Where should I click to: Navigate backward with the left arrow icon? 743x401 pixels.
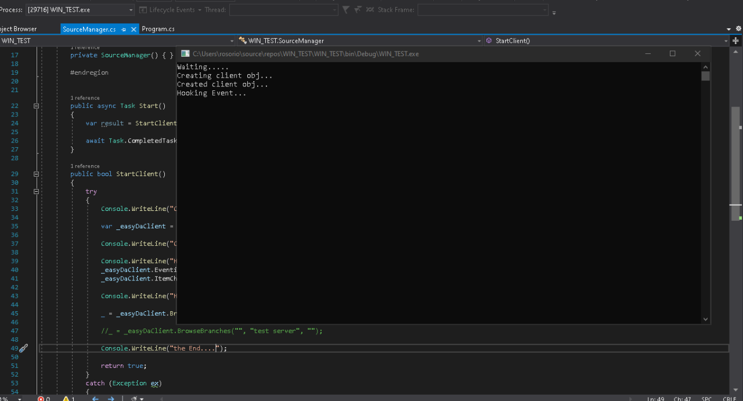tap(95, 399)
